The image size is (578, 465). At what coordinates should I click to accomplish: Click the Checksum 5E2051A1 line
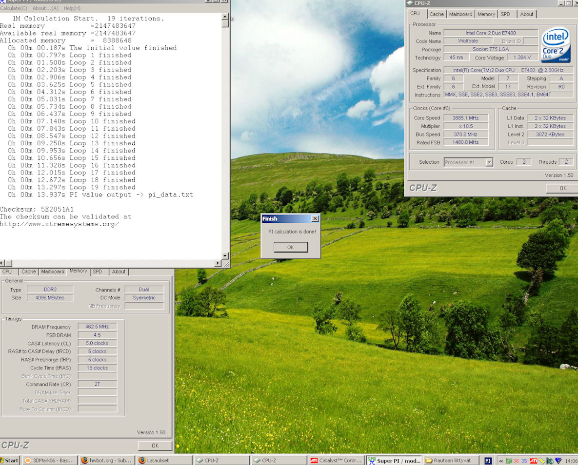37,209
